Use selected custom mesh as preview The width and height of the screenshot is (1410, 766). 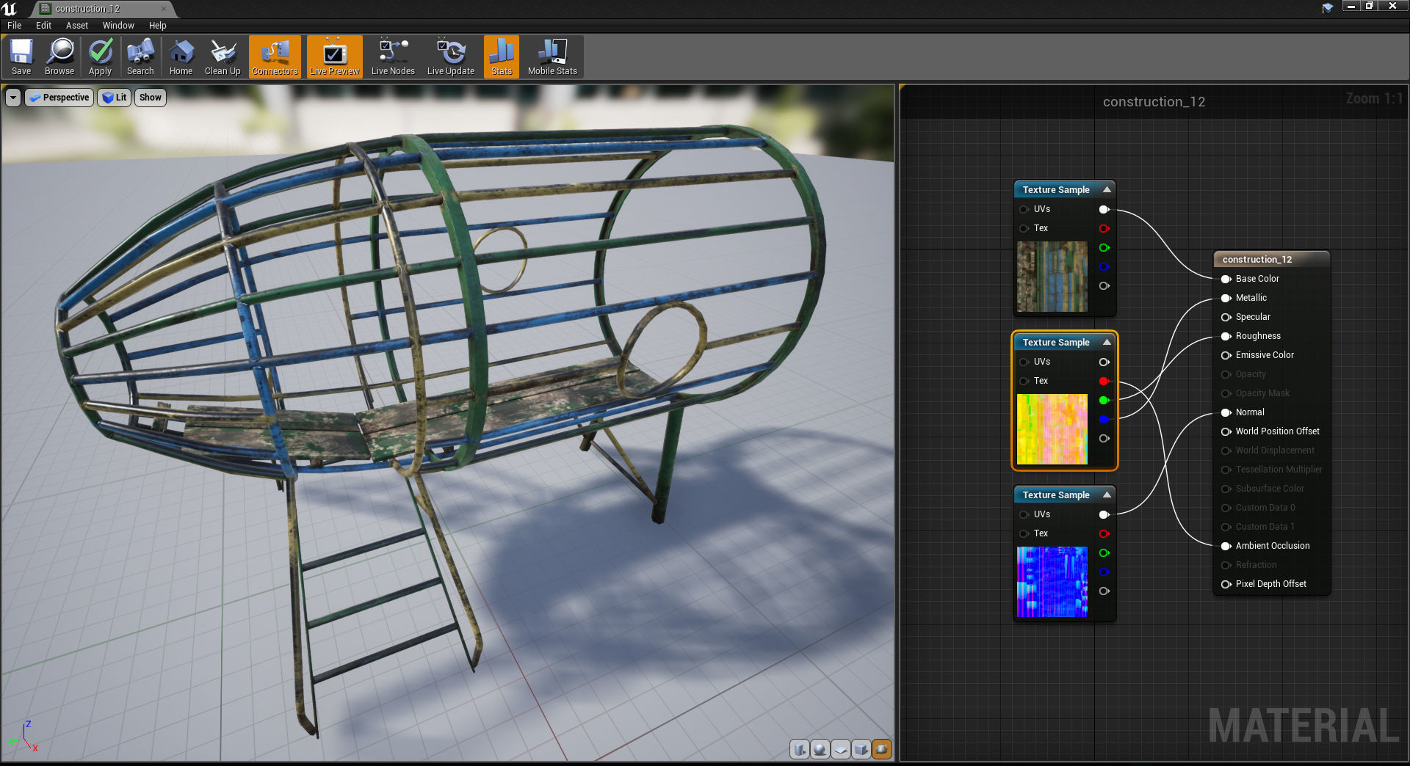(x=882, y=749)
